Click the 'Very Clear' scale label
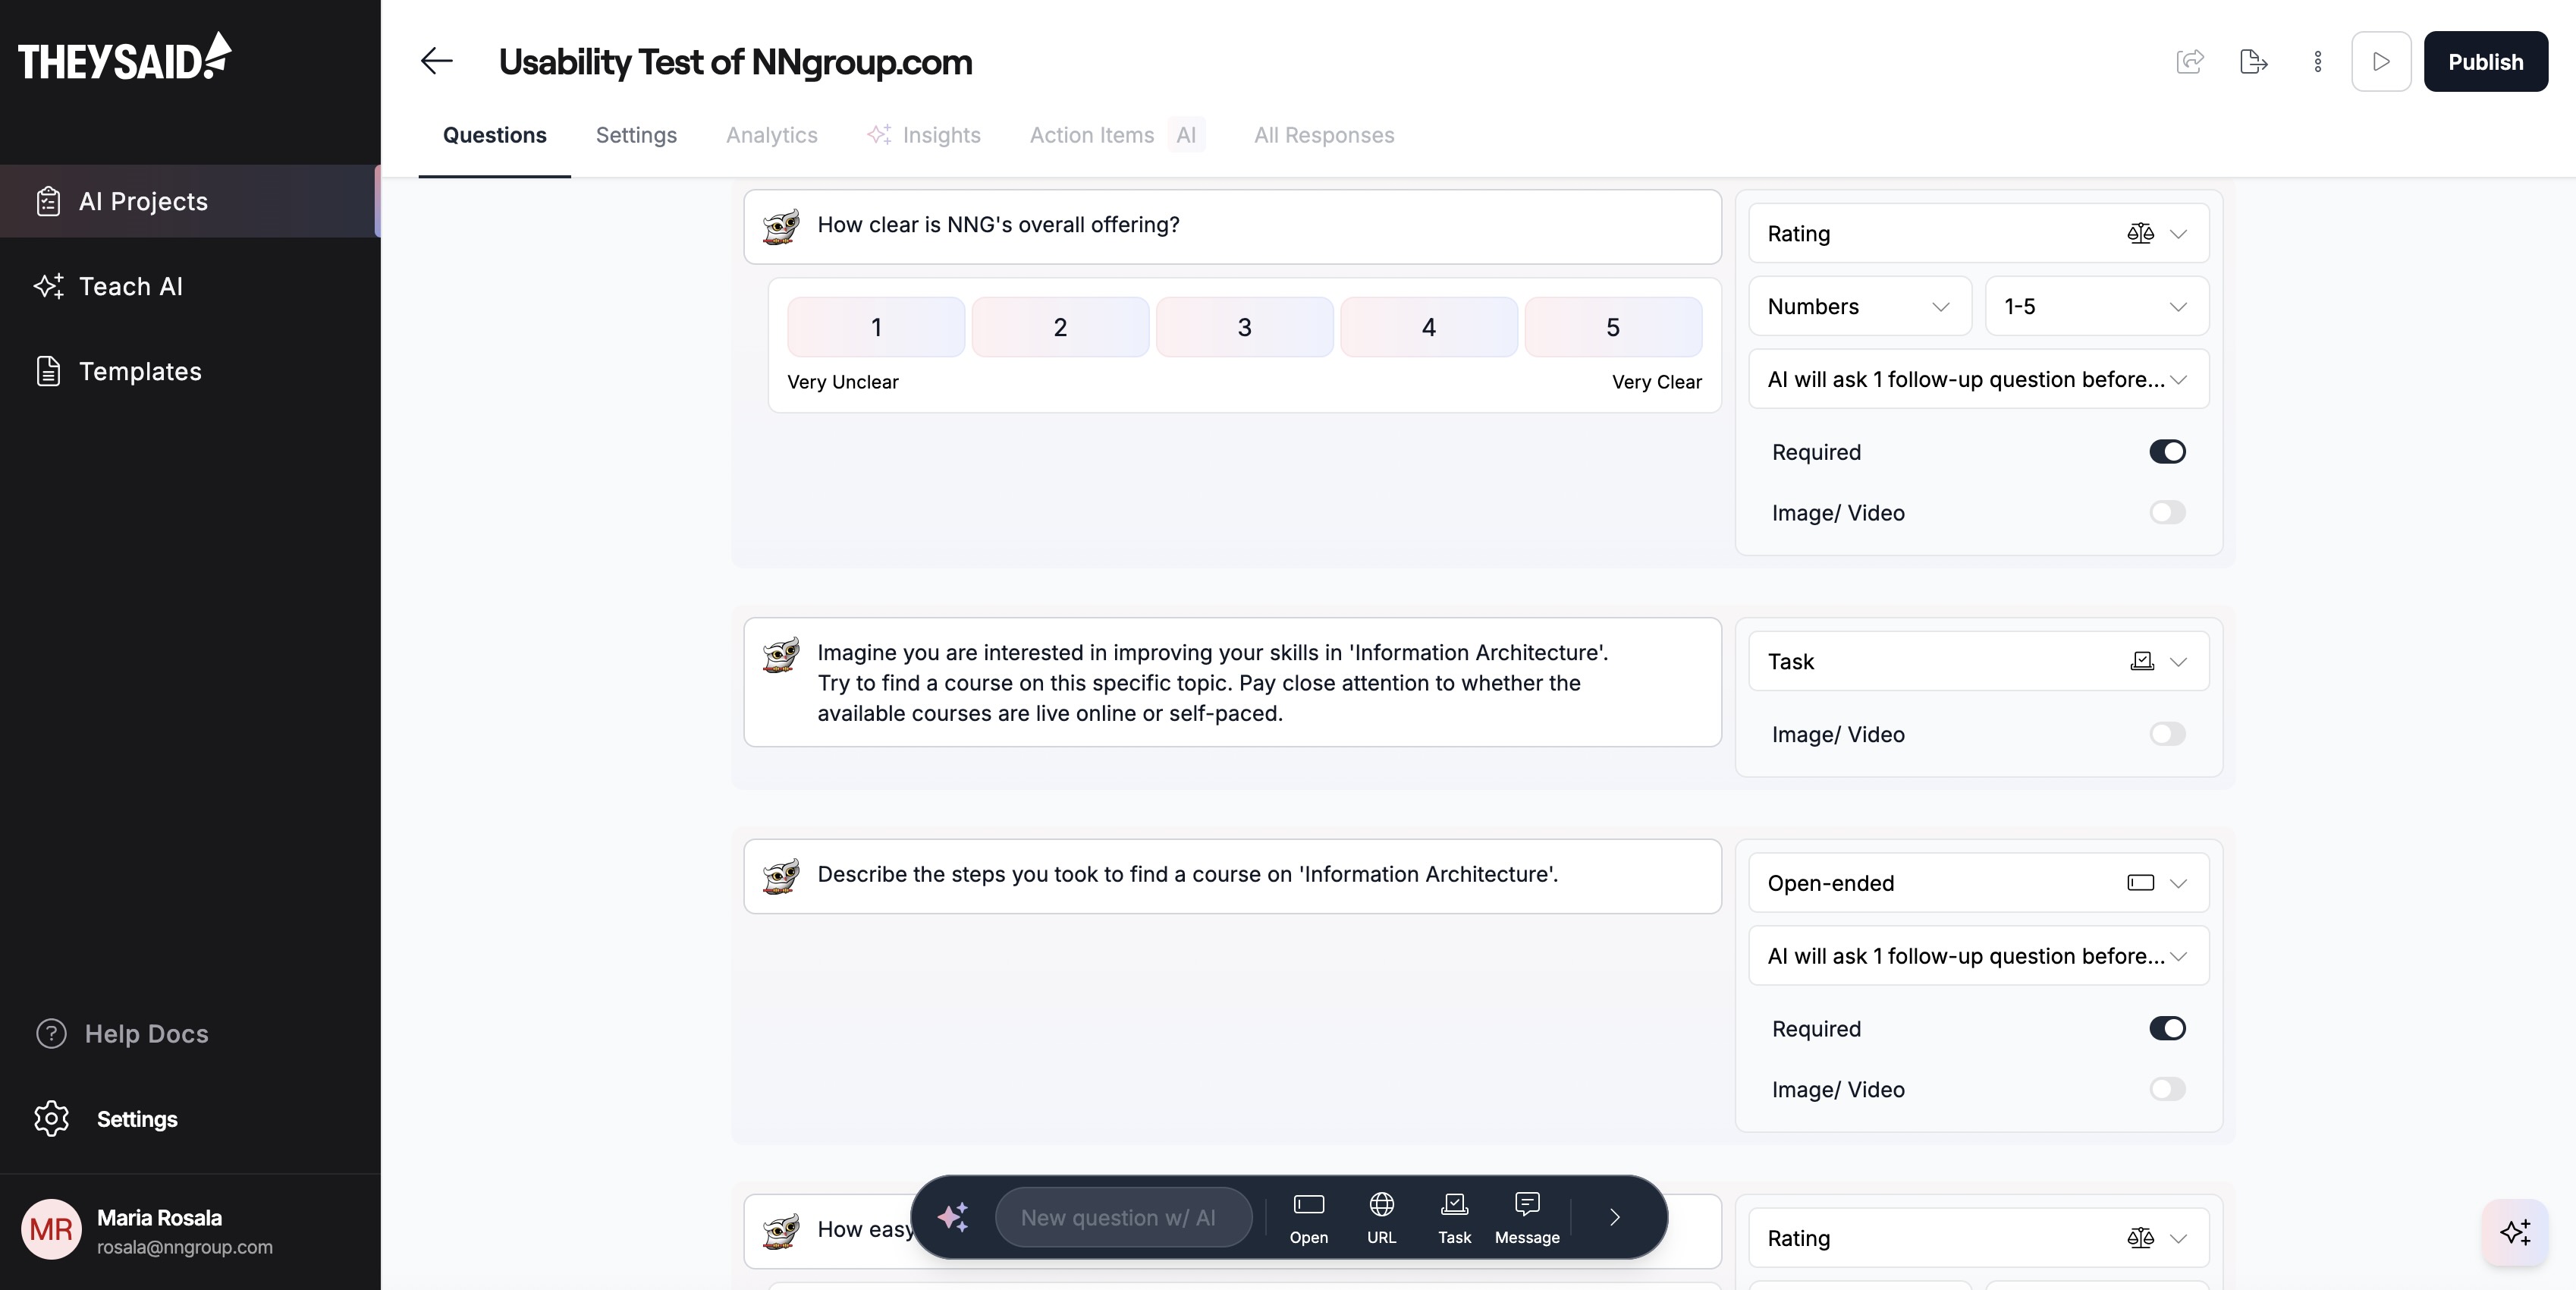The image size is (2576, 1290). pyautogui.click(x=1657, y=382)
